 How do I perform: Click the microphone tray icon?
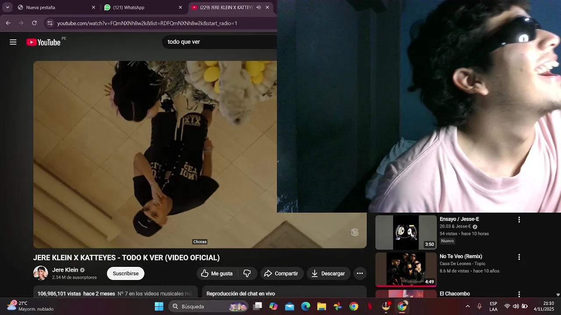pos(479,306)
